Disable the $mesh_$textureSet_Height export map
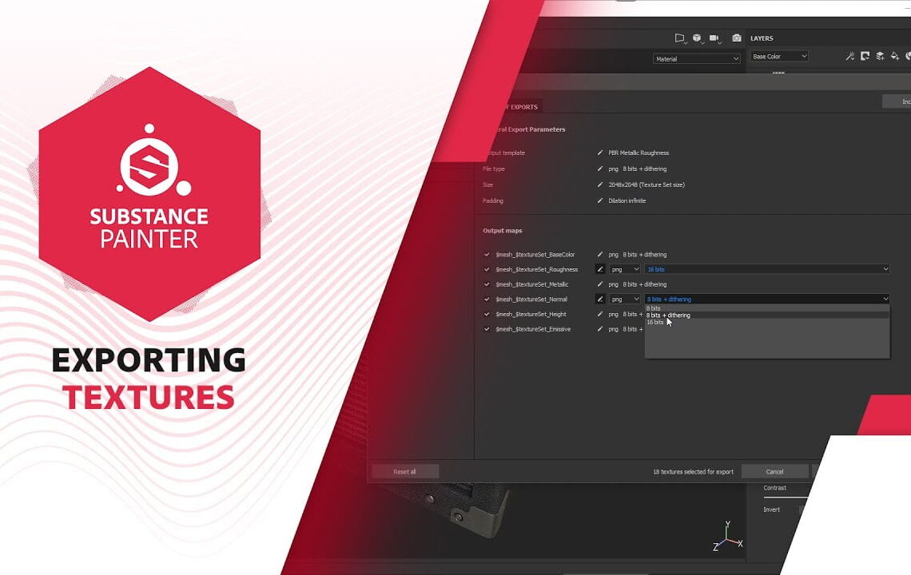The height and width of the screenshot is (575, 911). point(487,314)
